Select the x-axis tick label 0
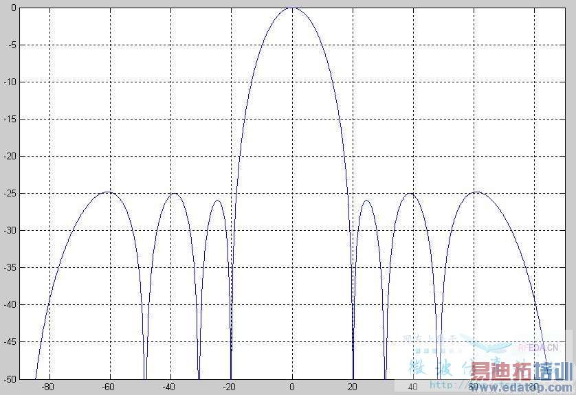This screenshot has height=395, width=576. tap(292, 387)
